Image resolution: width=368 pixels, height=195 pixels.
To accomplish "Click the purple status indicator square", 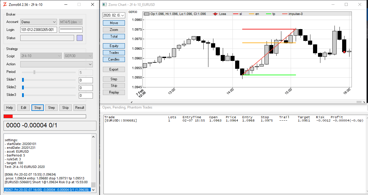I will 80,38.
